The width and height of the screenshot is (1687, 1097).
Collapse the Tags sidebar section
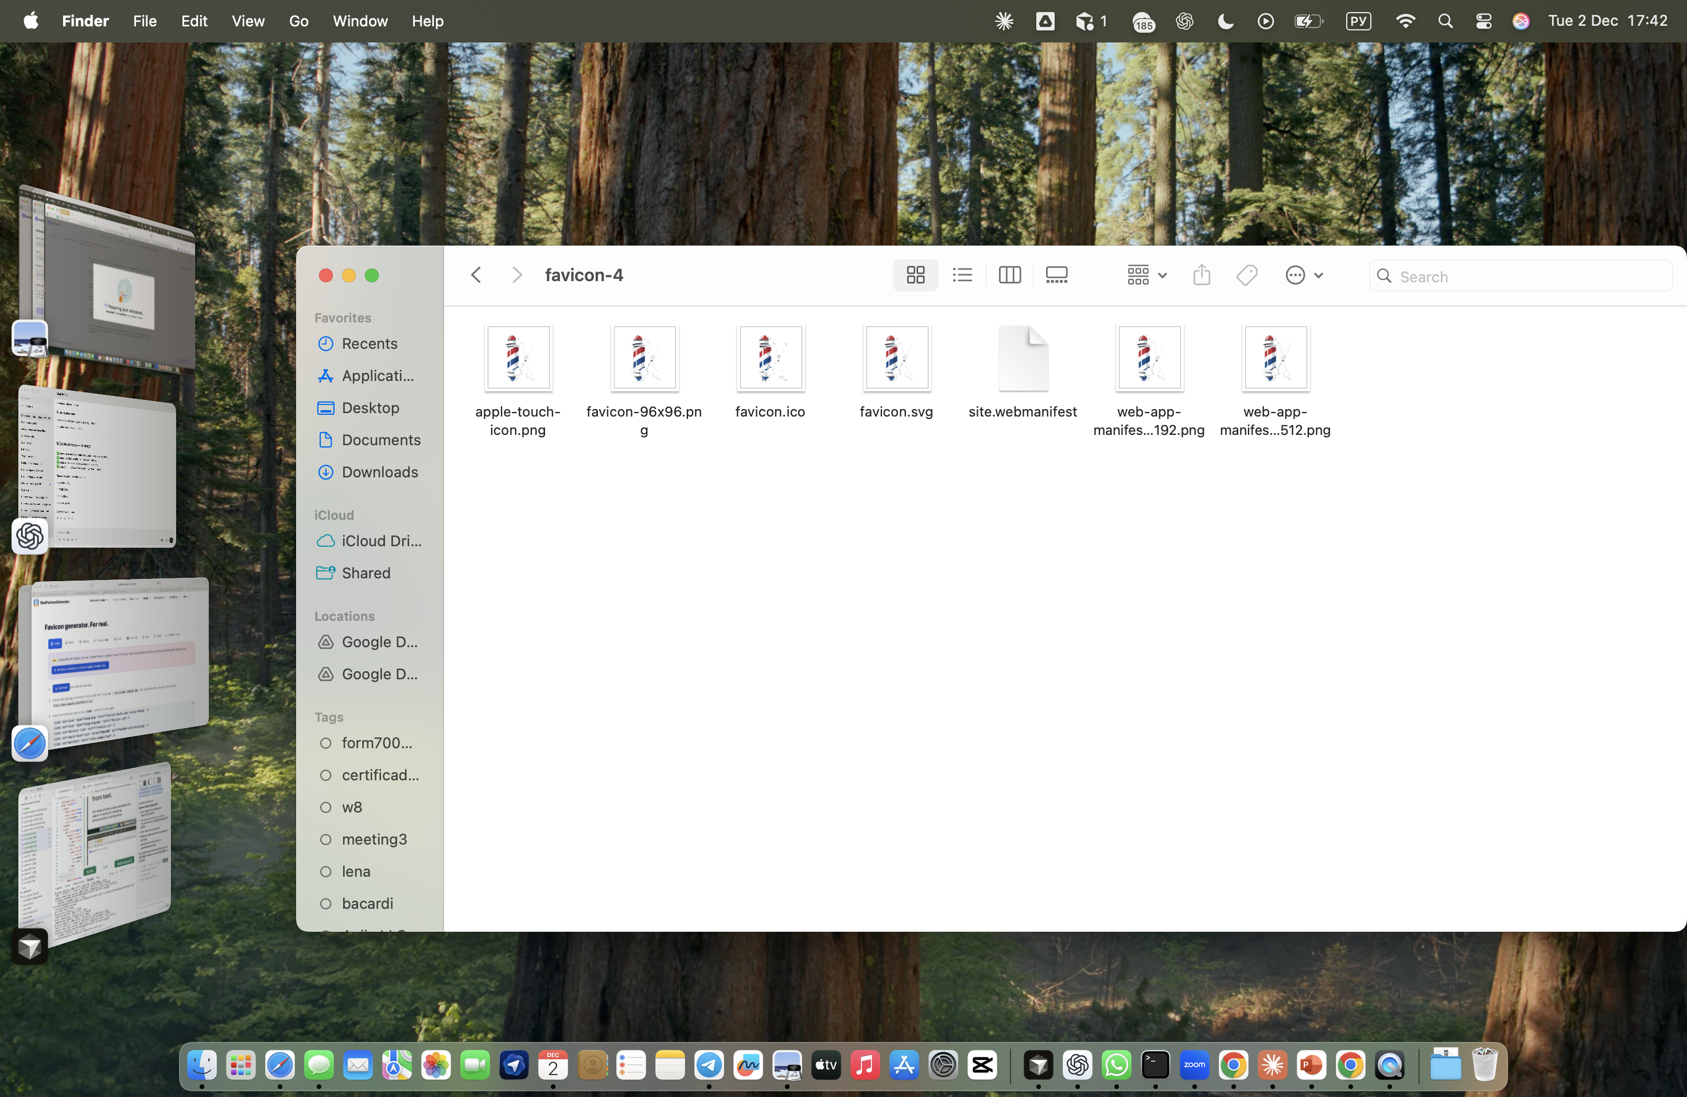329,717
